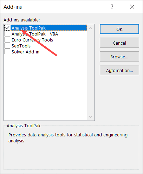Tick the Euro Currency Tools checkbox
This screenshot has height=174, width=143.
(x=7, y=40)
